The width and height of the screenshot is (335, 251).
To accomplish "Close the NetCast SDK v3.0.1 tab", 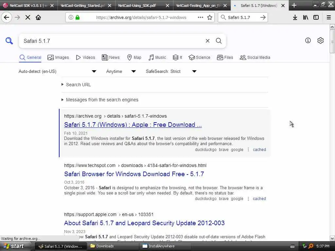I will [x=52, y=6].
